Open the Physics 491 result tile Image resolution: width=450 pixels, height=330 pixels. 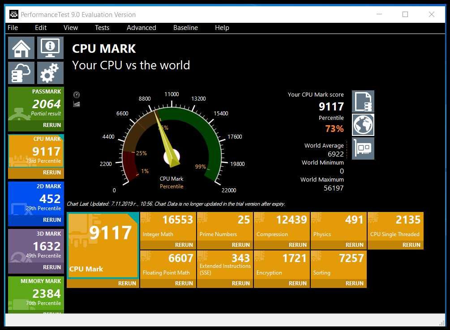click(x=339, y=227)
